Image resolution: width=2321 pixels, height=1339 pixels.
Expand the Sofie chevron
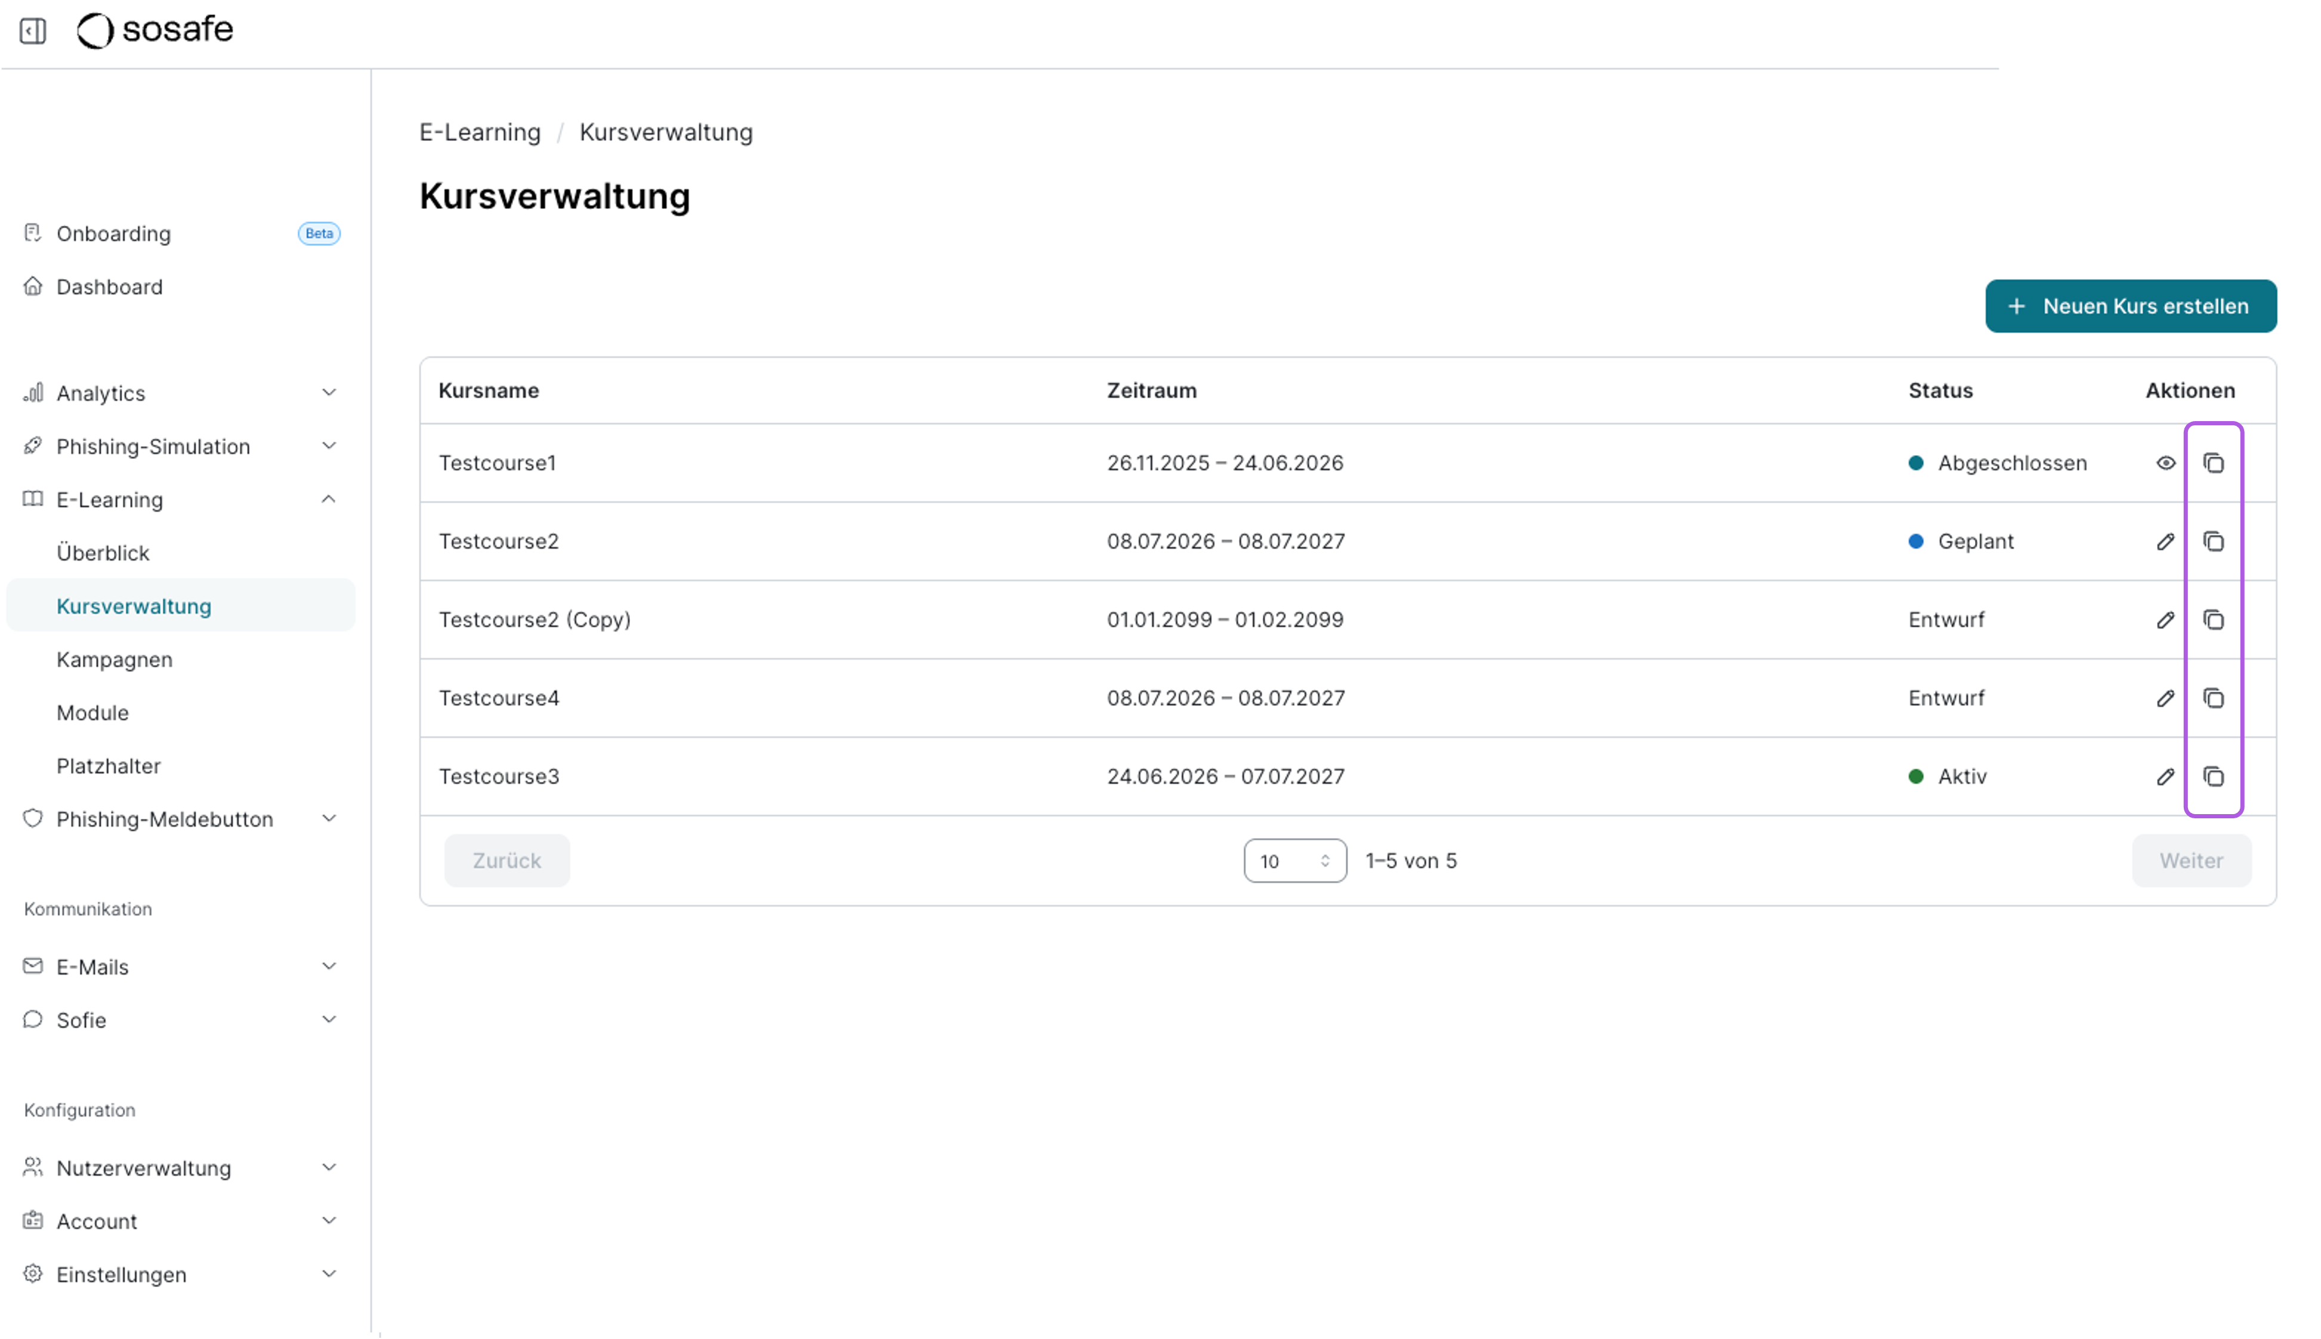329,1020
